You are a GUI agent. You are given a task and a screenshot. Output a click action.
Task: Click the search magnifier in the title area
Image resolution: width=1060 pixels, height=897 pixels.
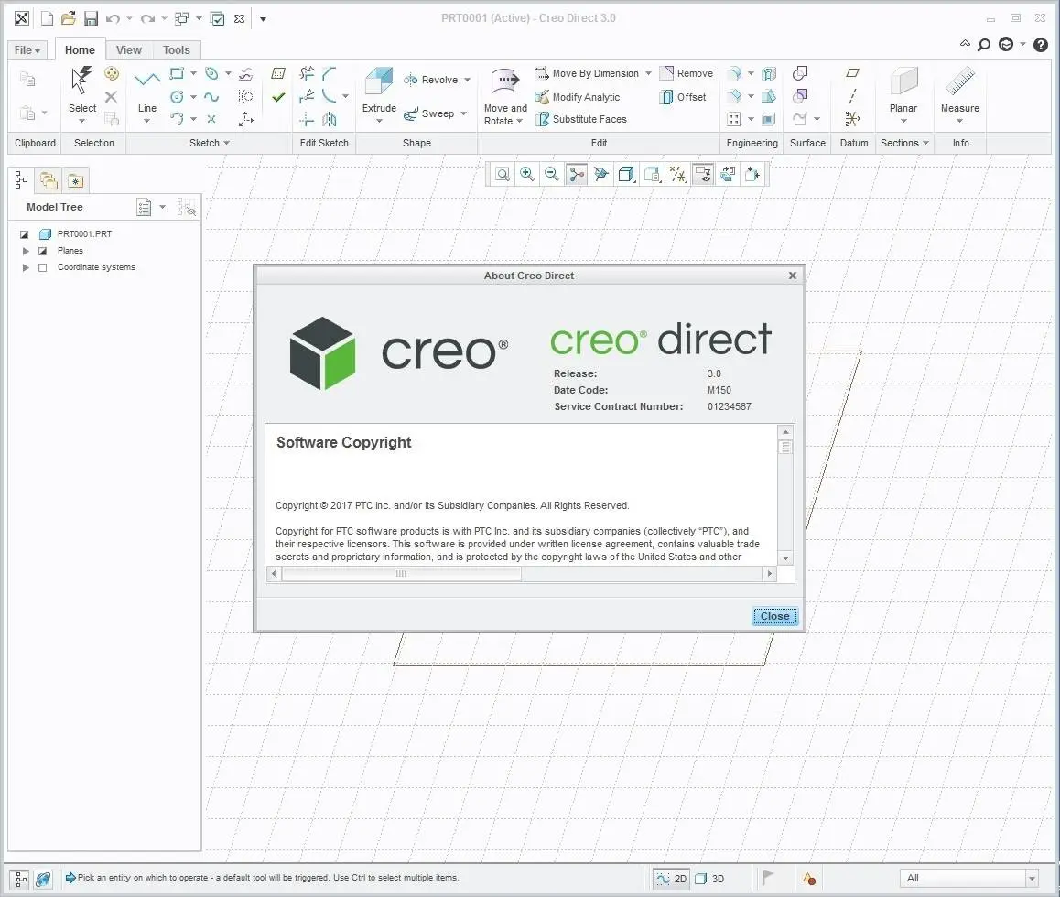click(x=984, y=45)
